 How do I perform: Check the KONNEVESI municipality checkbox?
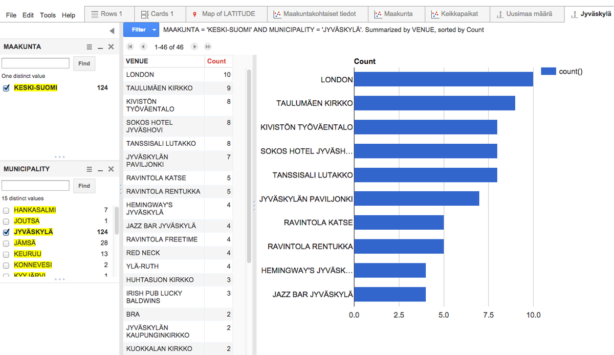pos(6,265)
